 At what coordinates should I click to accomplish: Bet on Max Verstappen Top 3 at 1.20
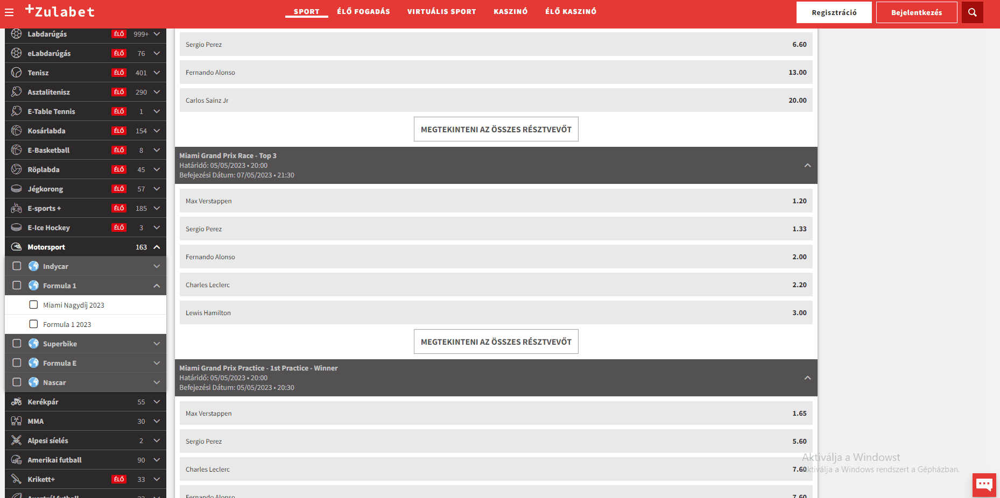[496, 201]
